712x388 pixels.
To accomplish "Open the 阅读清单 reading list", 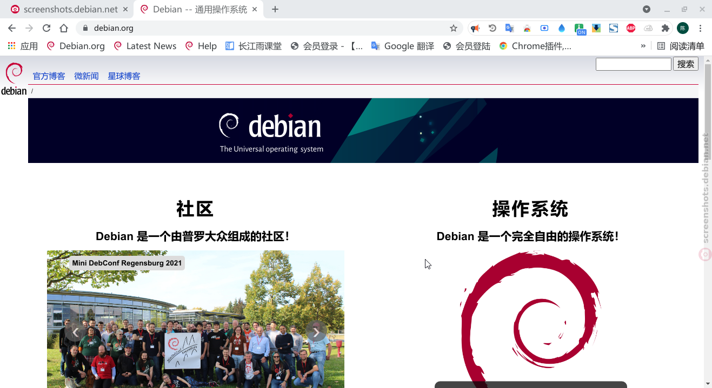I will pos(681,46).
